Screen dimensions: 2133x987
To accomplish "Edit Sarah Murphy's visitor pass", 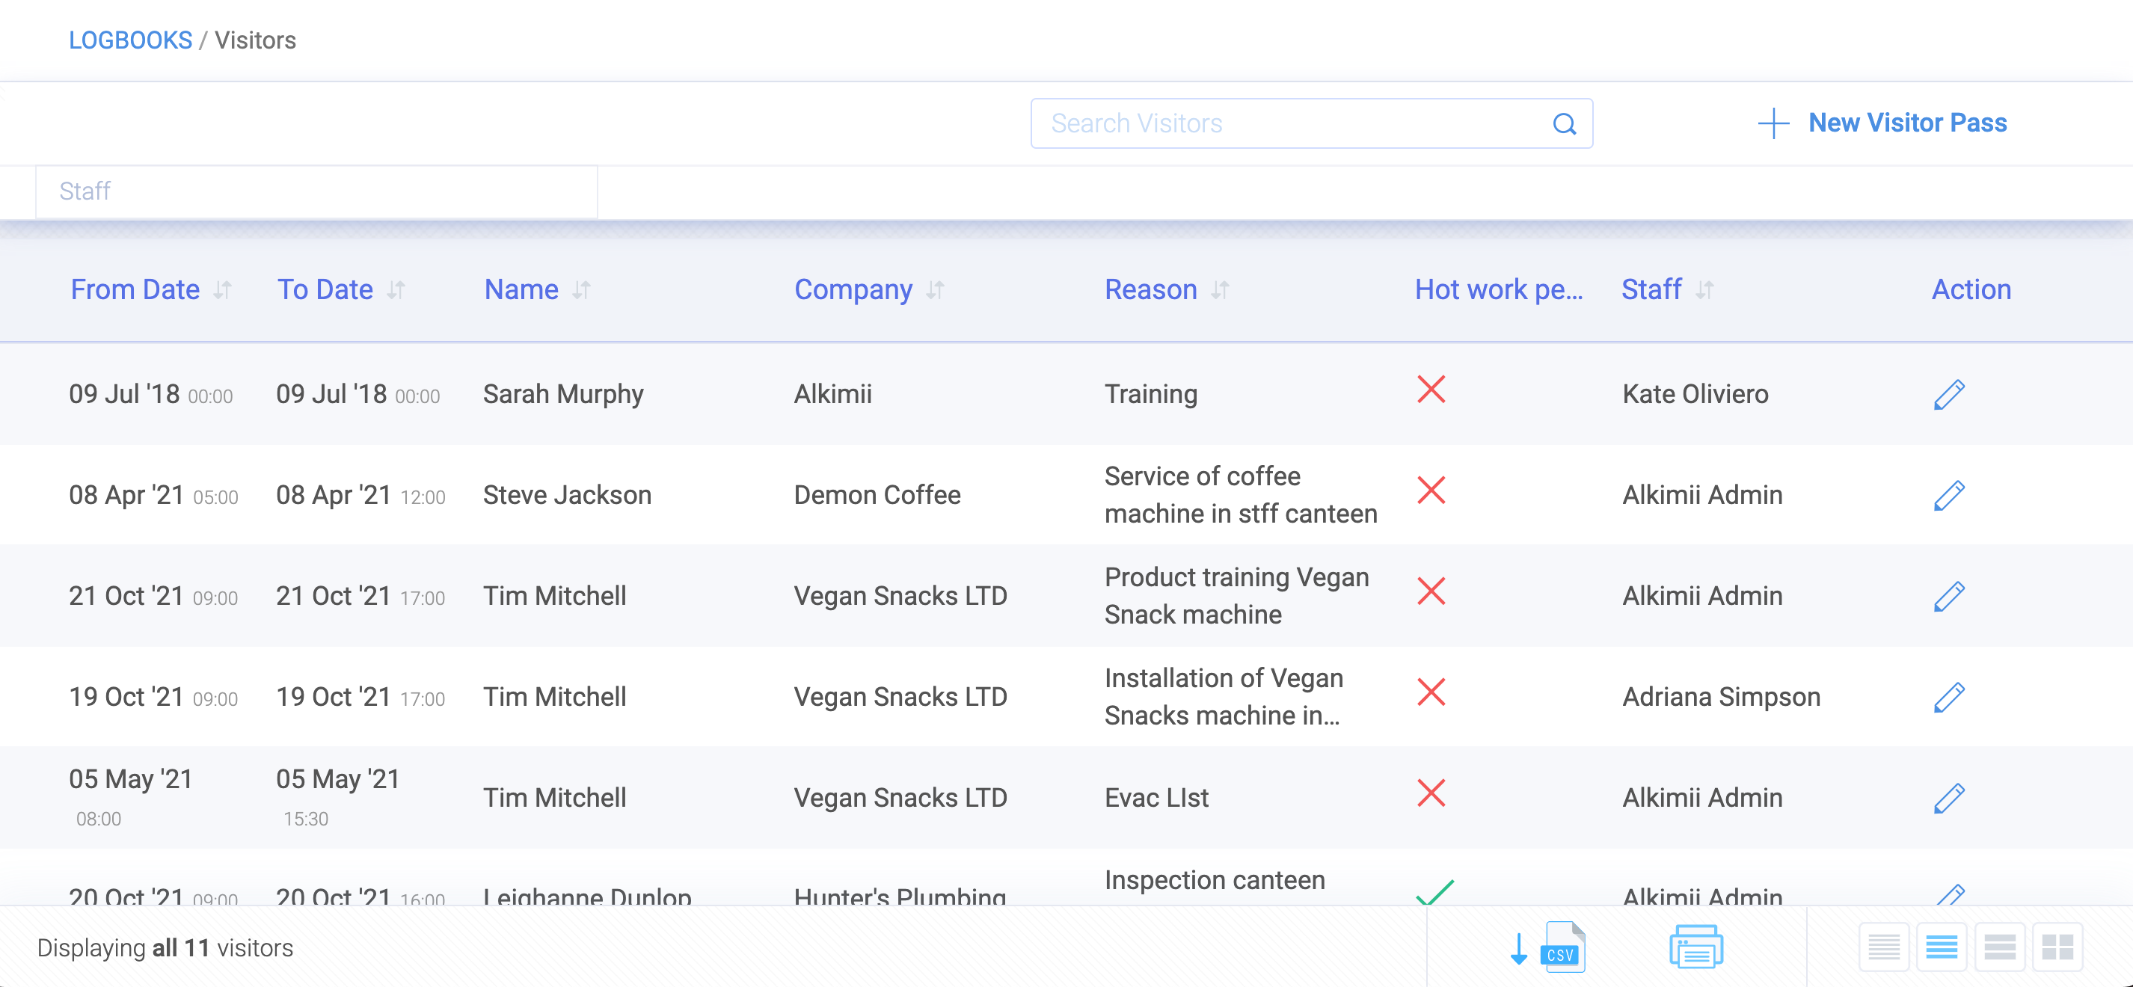I will [1948, 394].
